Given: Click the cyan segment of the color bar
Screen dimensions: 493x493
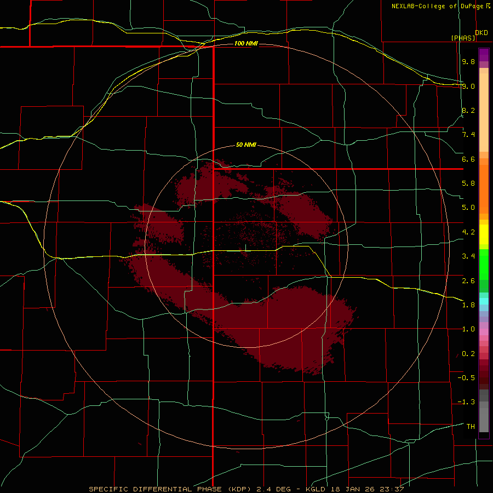Looking at the screenshot, I should click(x=484, y=301).
